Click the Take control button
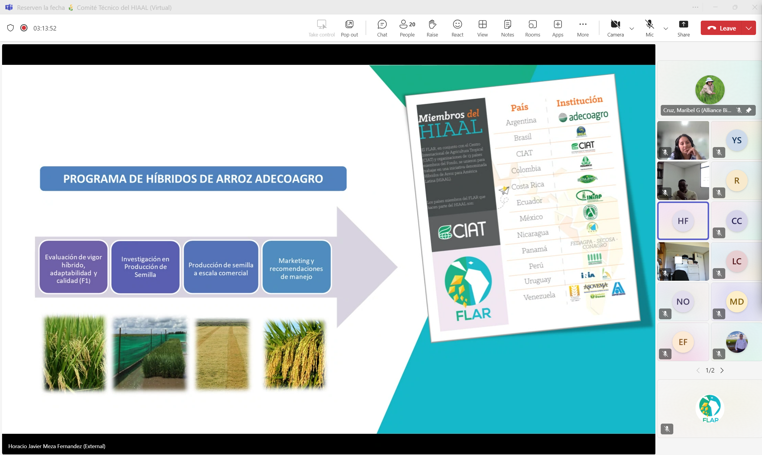 (x=321, y=28)
